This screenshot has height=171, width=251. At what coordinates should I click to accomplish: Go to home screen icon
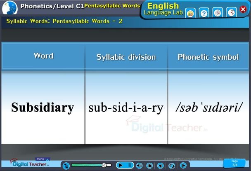(149, 166)
